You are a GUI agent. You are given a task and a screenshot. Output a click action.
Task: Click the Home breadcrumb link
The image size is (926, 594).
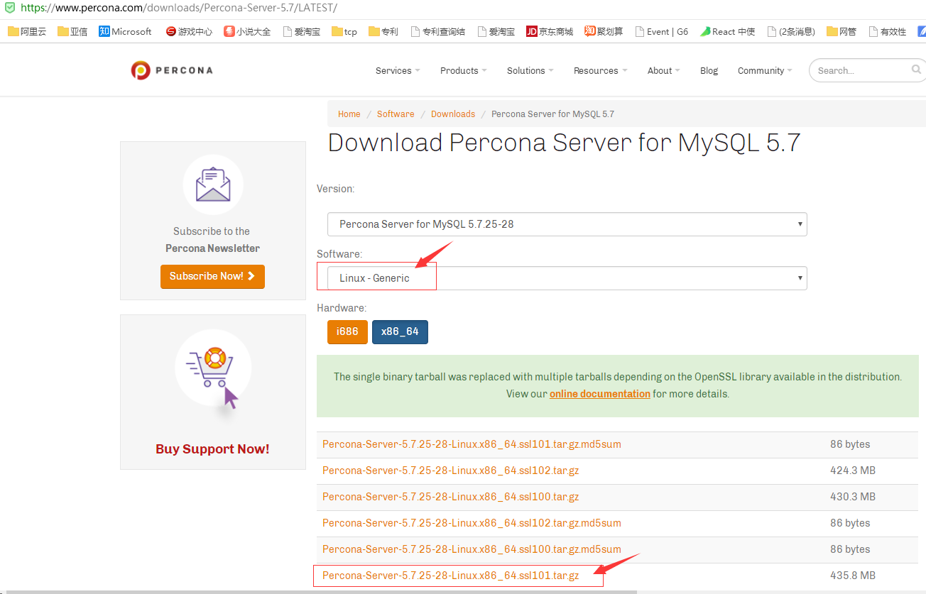tap(349, 114)
